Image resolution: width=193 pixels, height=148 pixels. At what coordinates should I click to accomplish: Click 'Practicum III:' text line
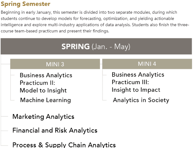[130, 82]
